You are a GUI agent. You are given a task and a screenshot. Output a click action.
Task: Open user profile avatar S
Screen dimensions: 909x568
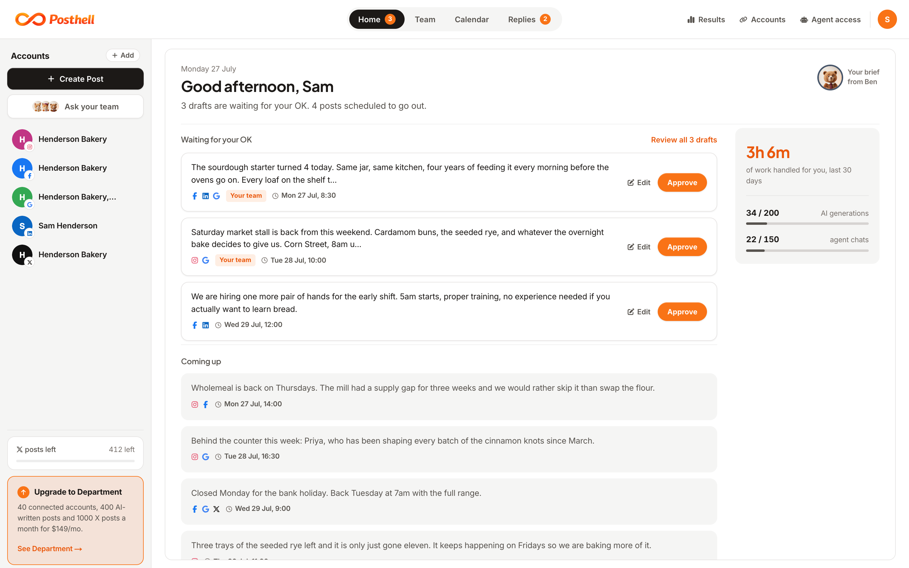point(887,19)
